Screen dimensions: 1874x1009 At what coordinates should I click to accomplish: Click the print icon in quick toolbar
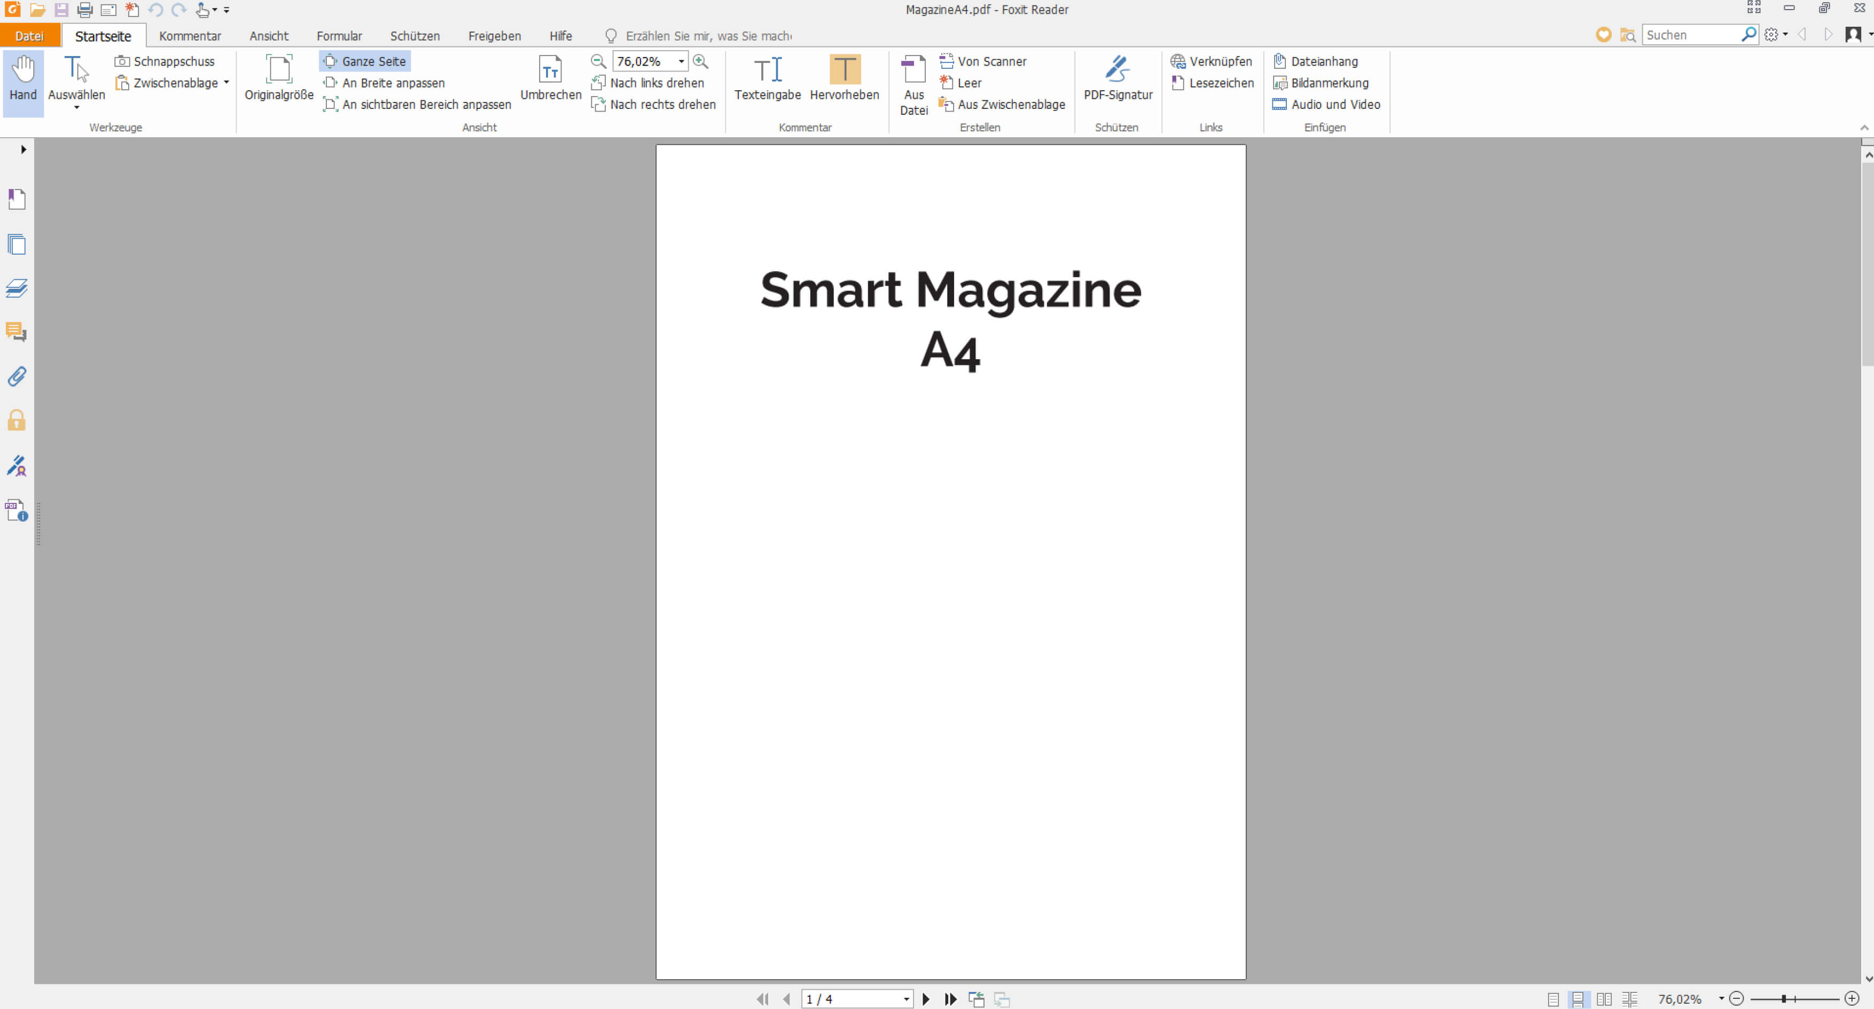coord(85,10)
